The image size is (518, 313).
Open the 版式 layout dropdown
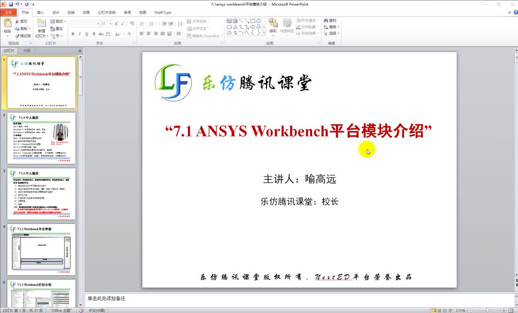[x=58, y=21]
